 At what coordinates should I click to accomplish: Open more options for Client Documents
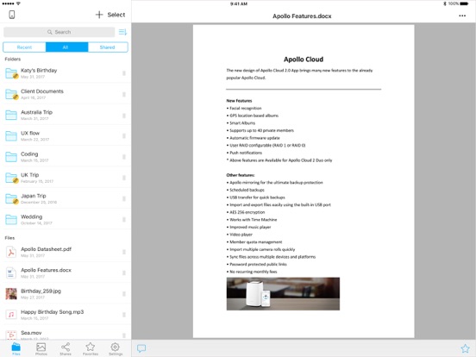(124, 94)
